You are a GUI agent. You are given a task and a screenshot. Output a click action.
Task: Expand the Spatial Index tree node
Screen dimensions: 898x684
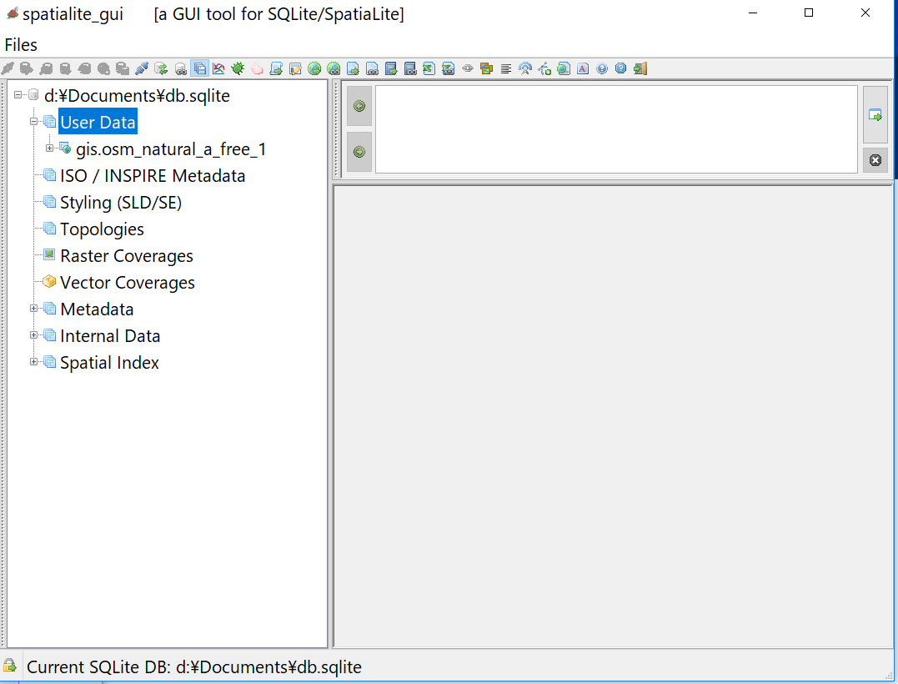point(34,361)
